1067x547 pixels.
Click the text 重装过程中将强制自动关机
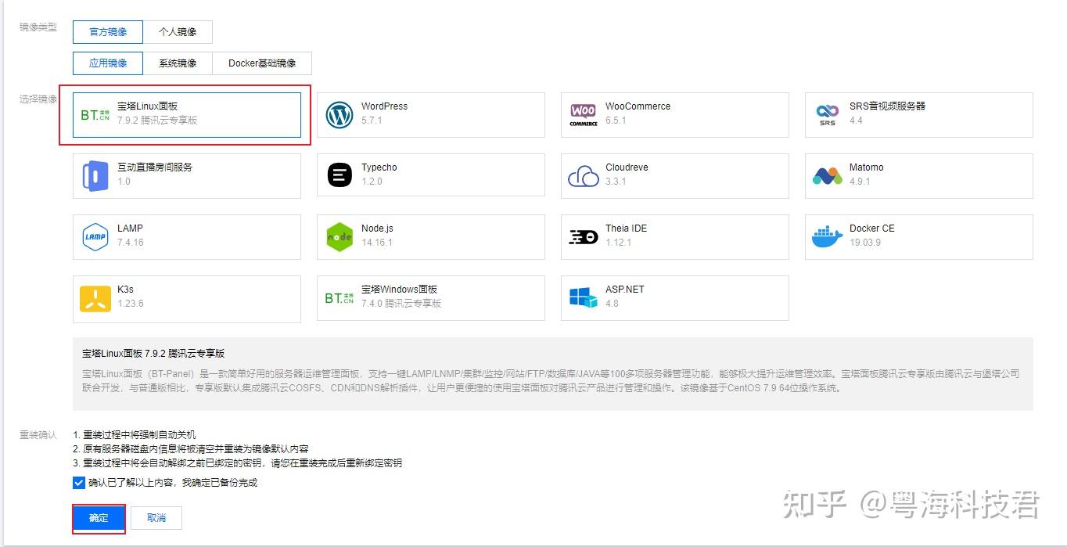(139, 434)
